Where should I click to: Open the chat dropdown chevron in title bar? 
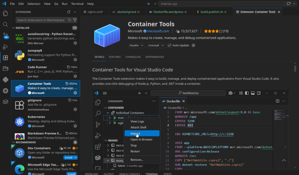point(294,4)
